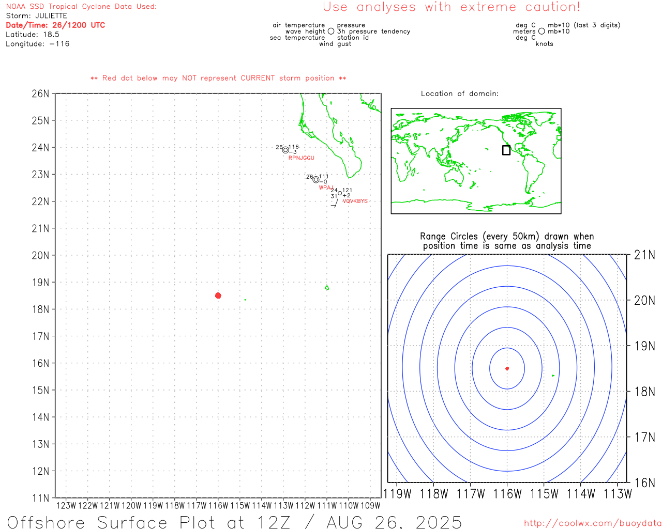Click the 'air temperature' legend label
The width and height of the screenshot is (662, 529).
[299, 25]
